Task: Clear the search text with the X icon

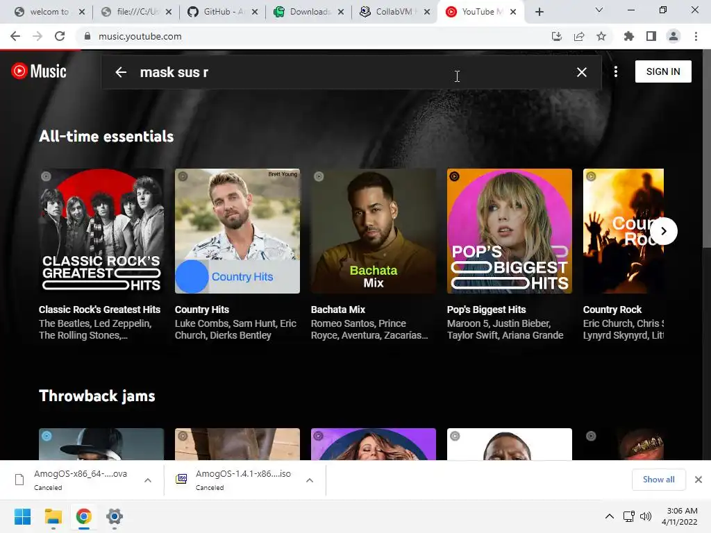Action: pyautogui.click(x=582, y=72)
